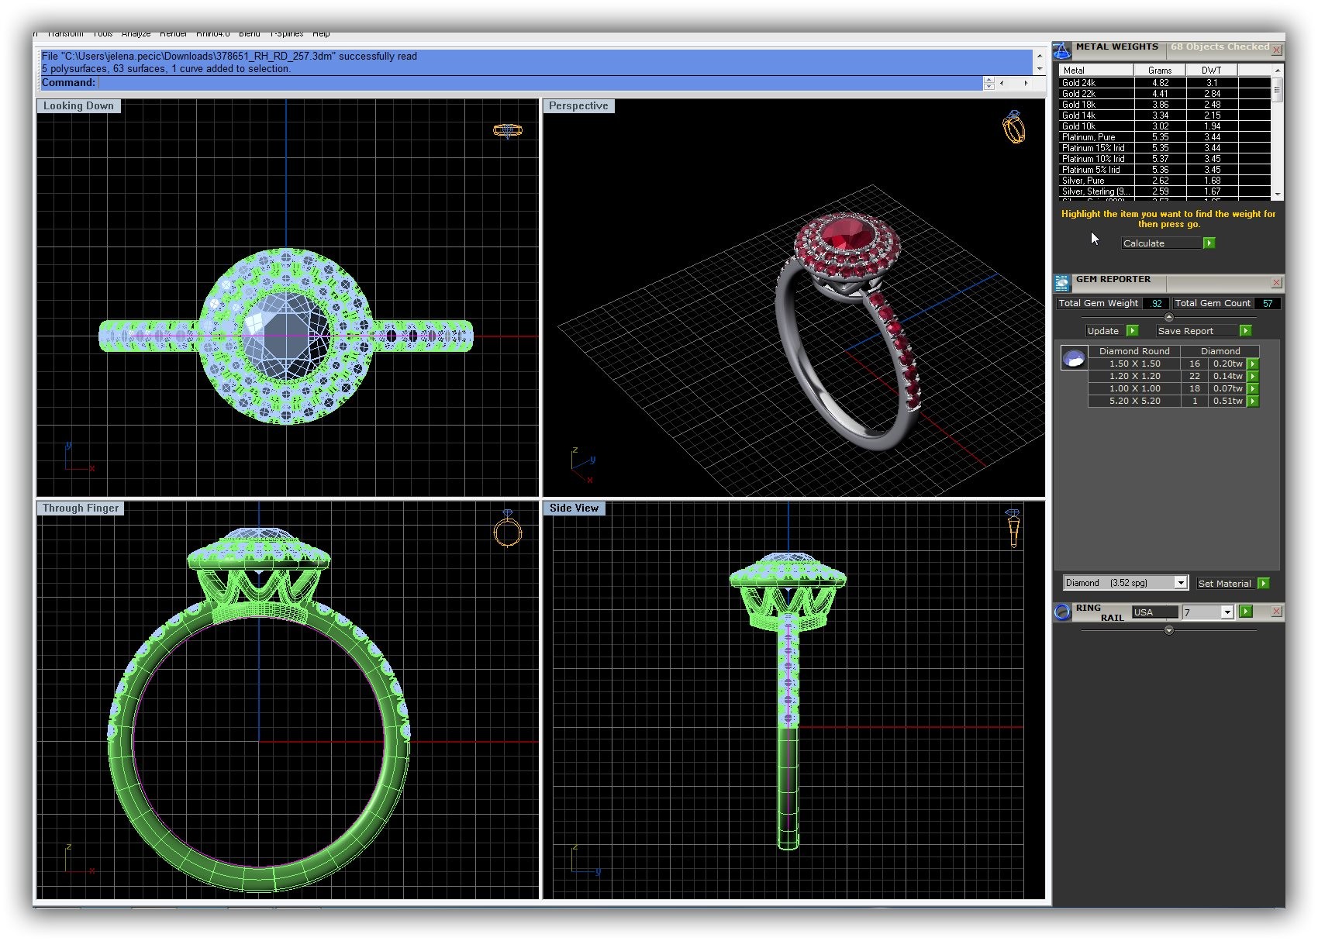Click the round diamond gem thumbnail

(x=1074, y=358)
